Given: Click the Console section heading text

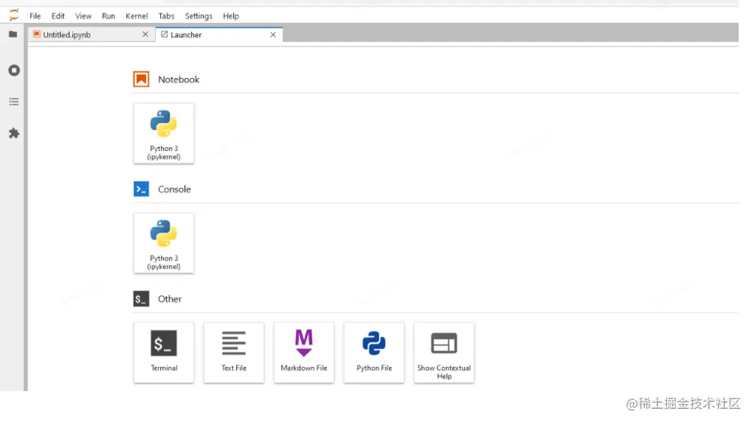Looking at the screenshot, I should (x=174, y=189).
